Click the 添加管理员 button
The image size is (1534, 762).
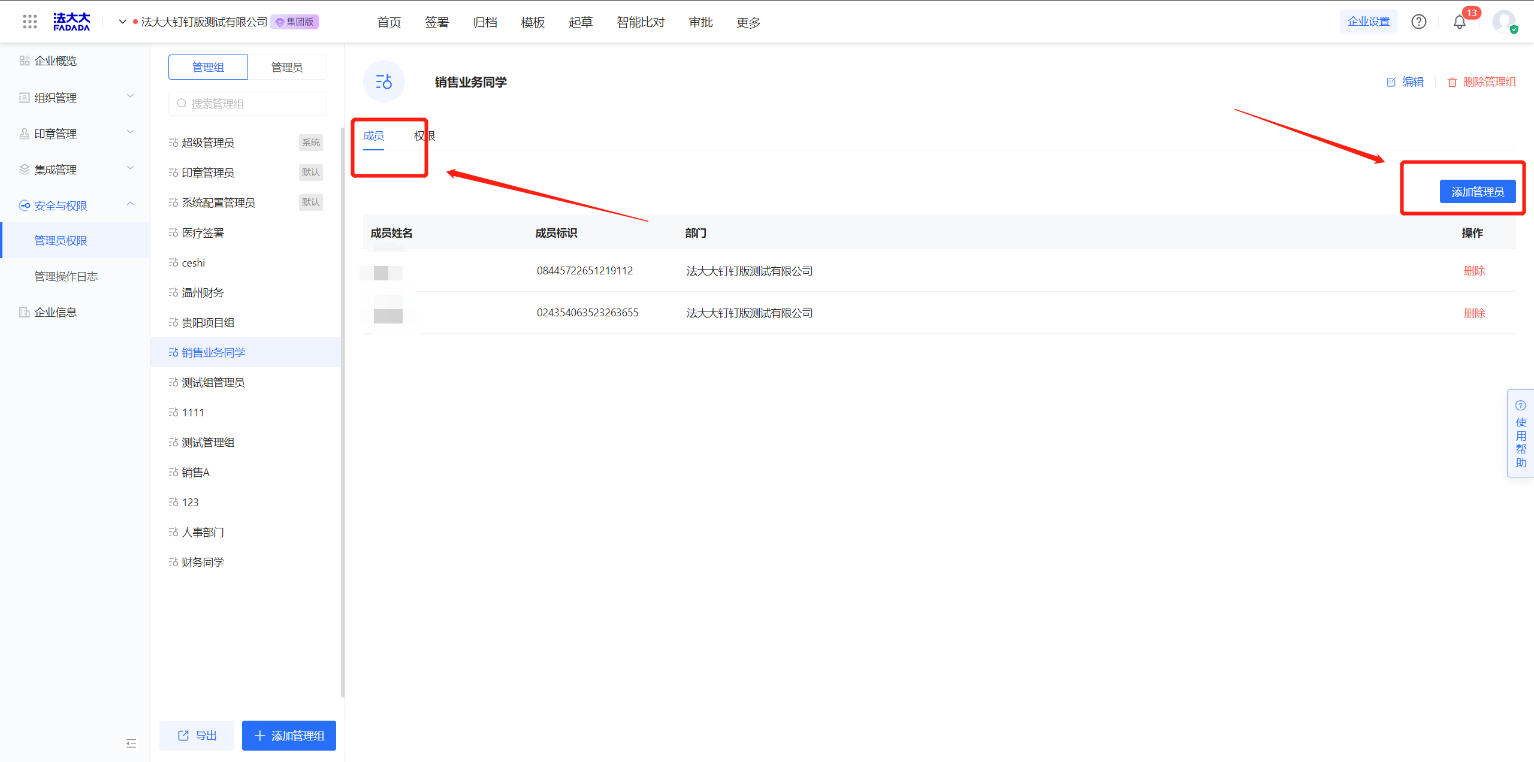1477,192
